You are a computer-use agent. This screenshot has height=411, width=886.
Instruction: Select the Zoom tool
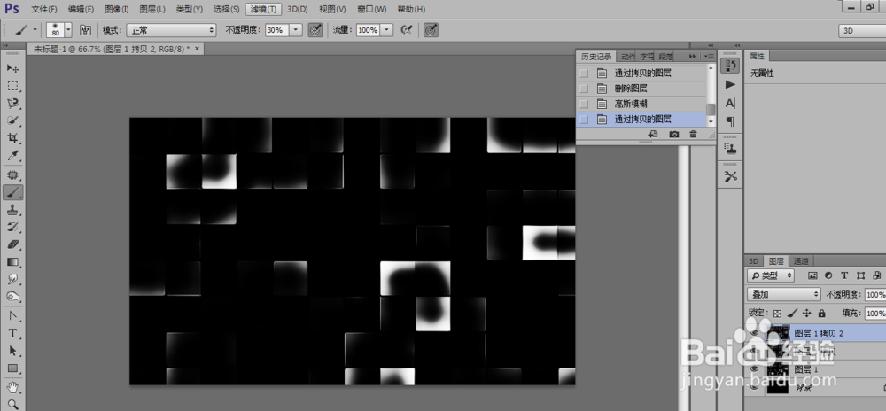[12, 404]
